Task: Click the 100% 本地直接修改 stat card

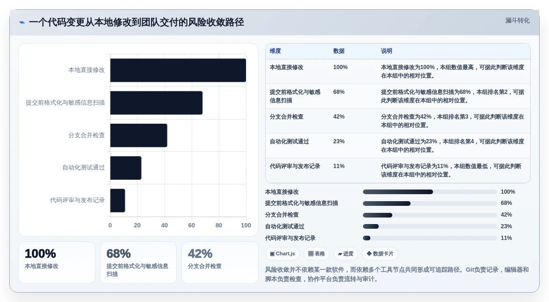Action: pyautogui.click(x=57, y=262)
